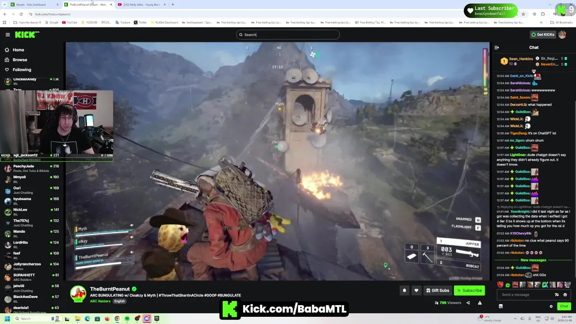Go to Home in sidebar
576x324 pixels.
point(18,50)
